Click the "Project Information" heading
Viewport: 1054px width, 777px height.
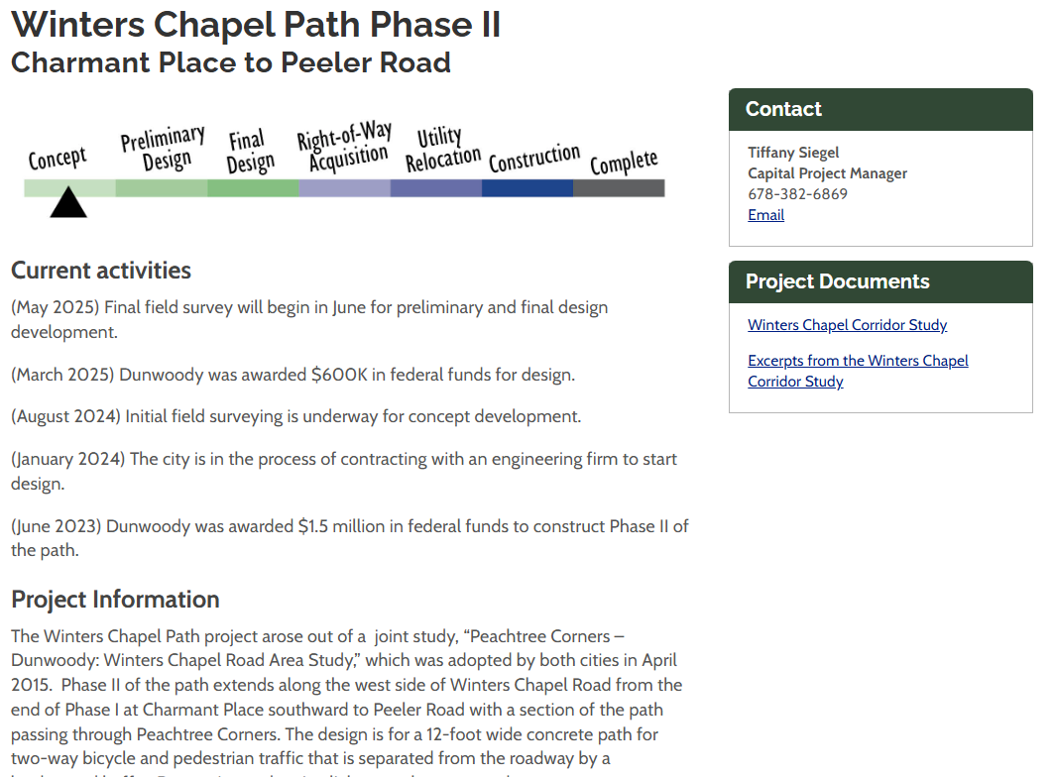pyautogui.click(x=115, y=599)
